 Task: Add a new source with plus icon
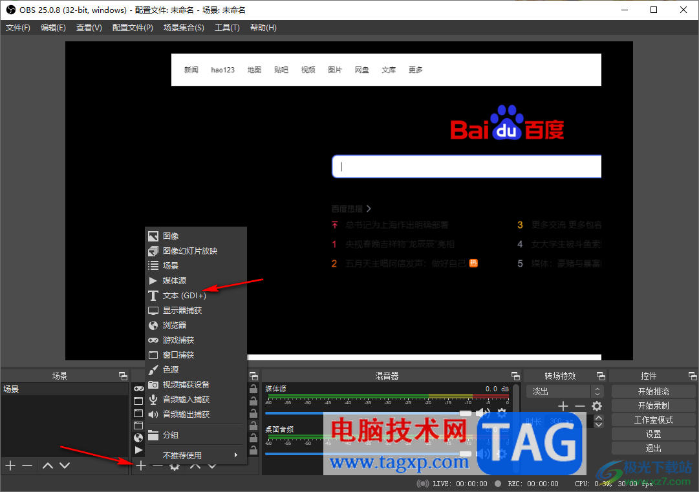[141, 466]
